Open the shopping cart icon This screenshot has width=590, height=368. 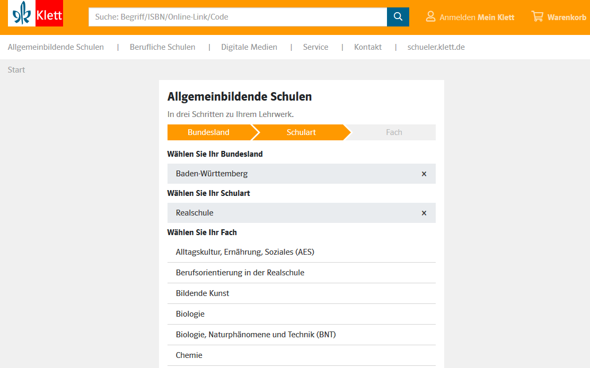click(x=537, y=17)
